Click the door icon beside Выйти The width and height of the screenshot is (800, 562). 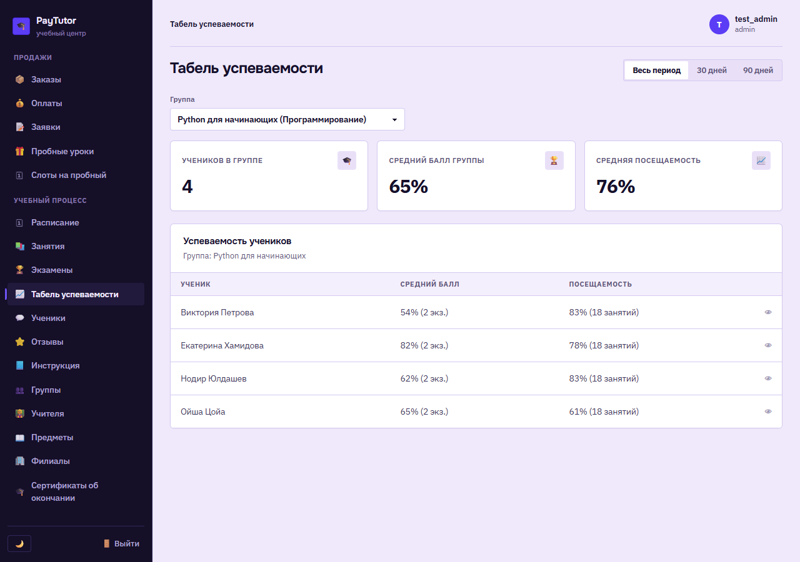[x=107, y=543]
